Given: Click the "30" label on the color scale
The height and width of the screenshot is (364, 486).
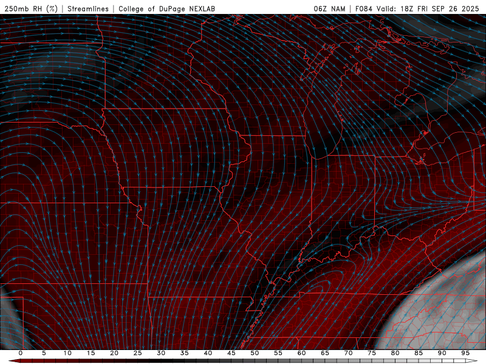Looking at the screenshot, I should click(x=161, y=353).
